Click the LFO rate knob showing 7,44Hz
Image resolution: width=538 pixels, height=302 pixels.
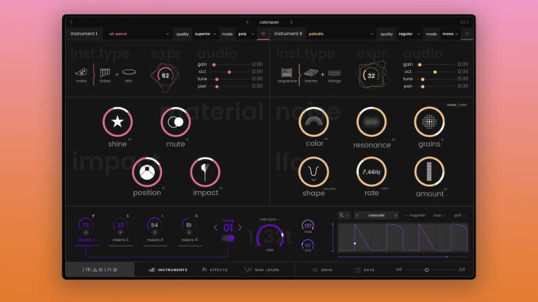[371, 172]
